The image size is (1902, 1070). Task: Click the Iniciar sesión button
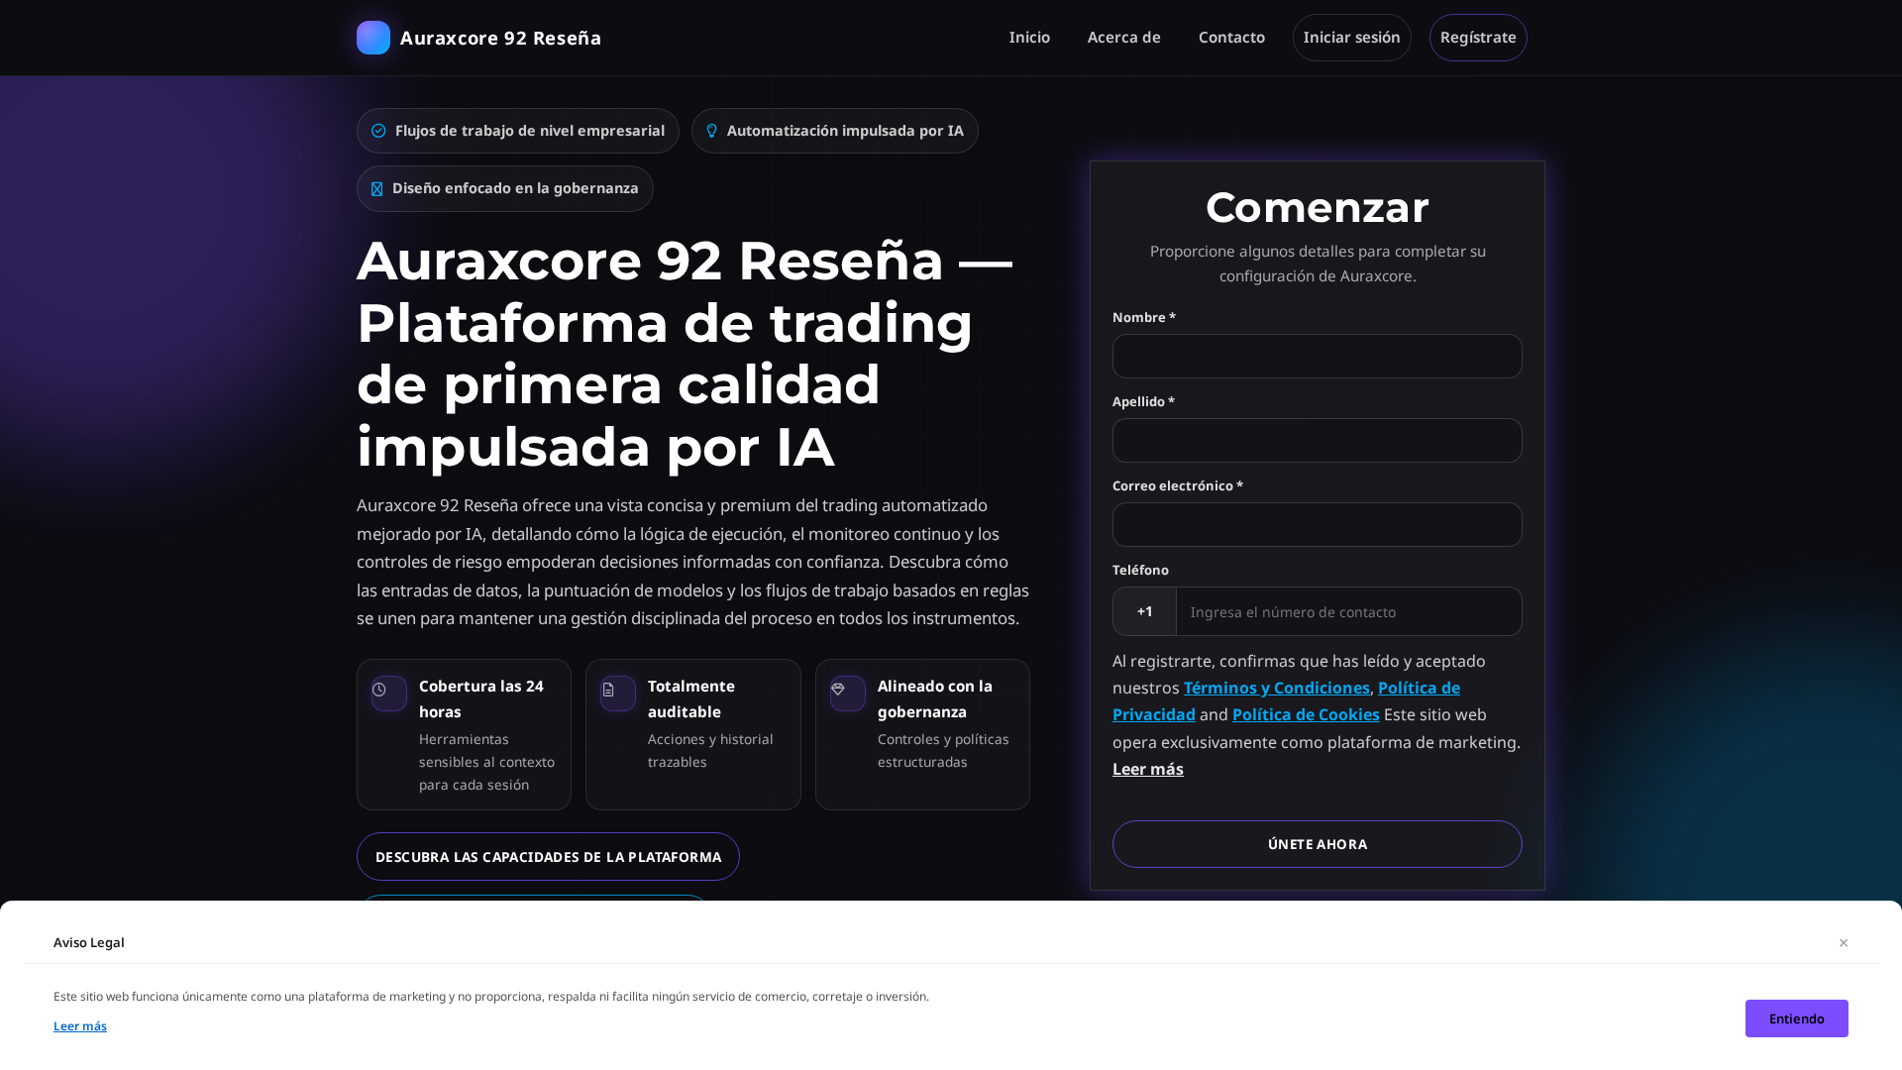(1351, 37)
